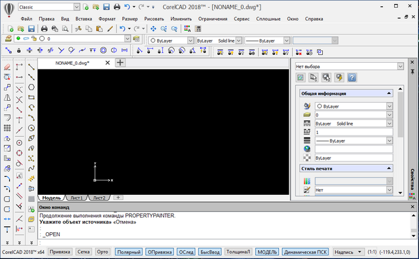Toggle Сетка grid display in status bar
Screen dimensions: 419x259
(83, 252)
